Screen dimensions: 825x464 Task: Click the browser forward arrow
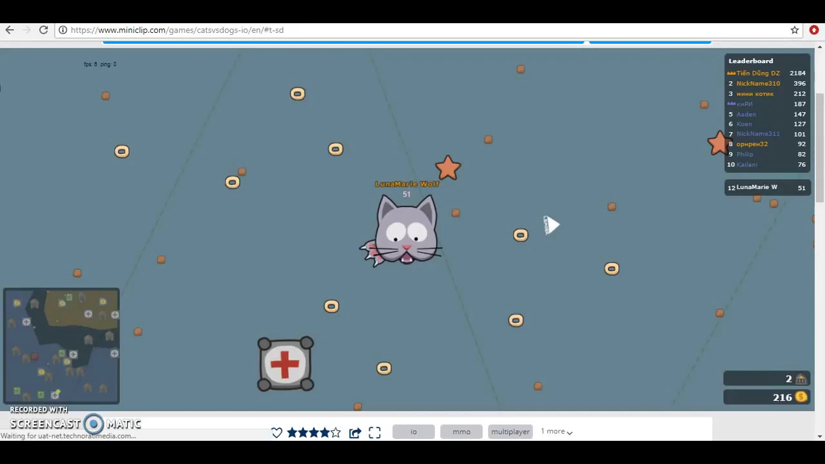point(26,30)
